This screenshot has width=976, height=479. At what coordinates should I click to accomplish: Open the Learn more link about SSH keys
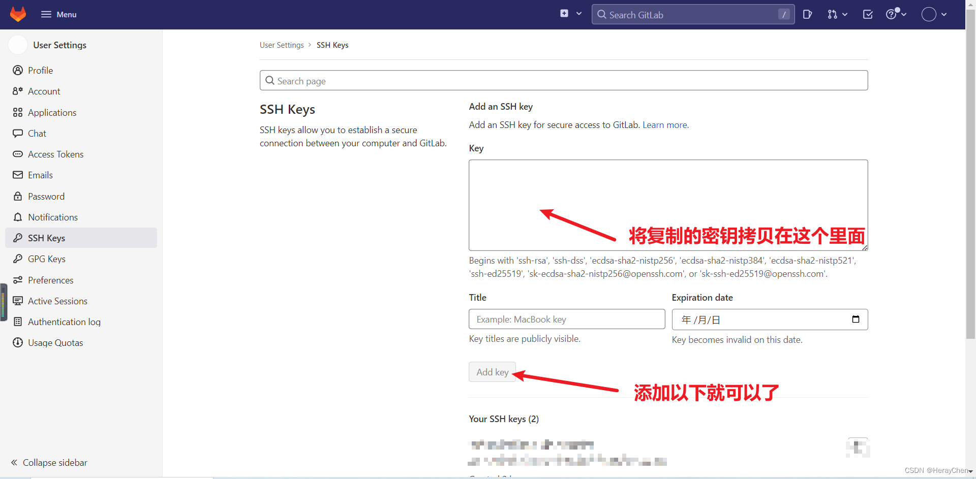click(664, 125)
